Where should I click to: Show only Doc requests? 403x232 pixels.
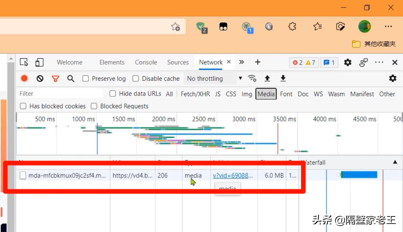click(303, 94)
